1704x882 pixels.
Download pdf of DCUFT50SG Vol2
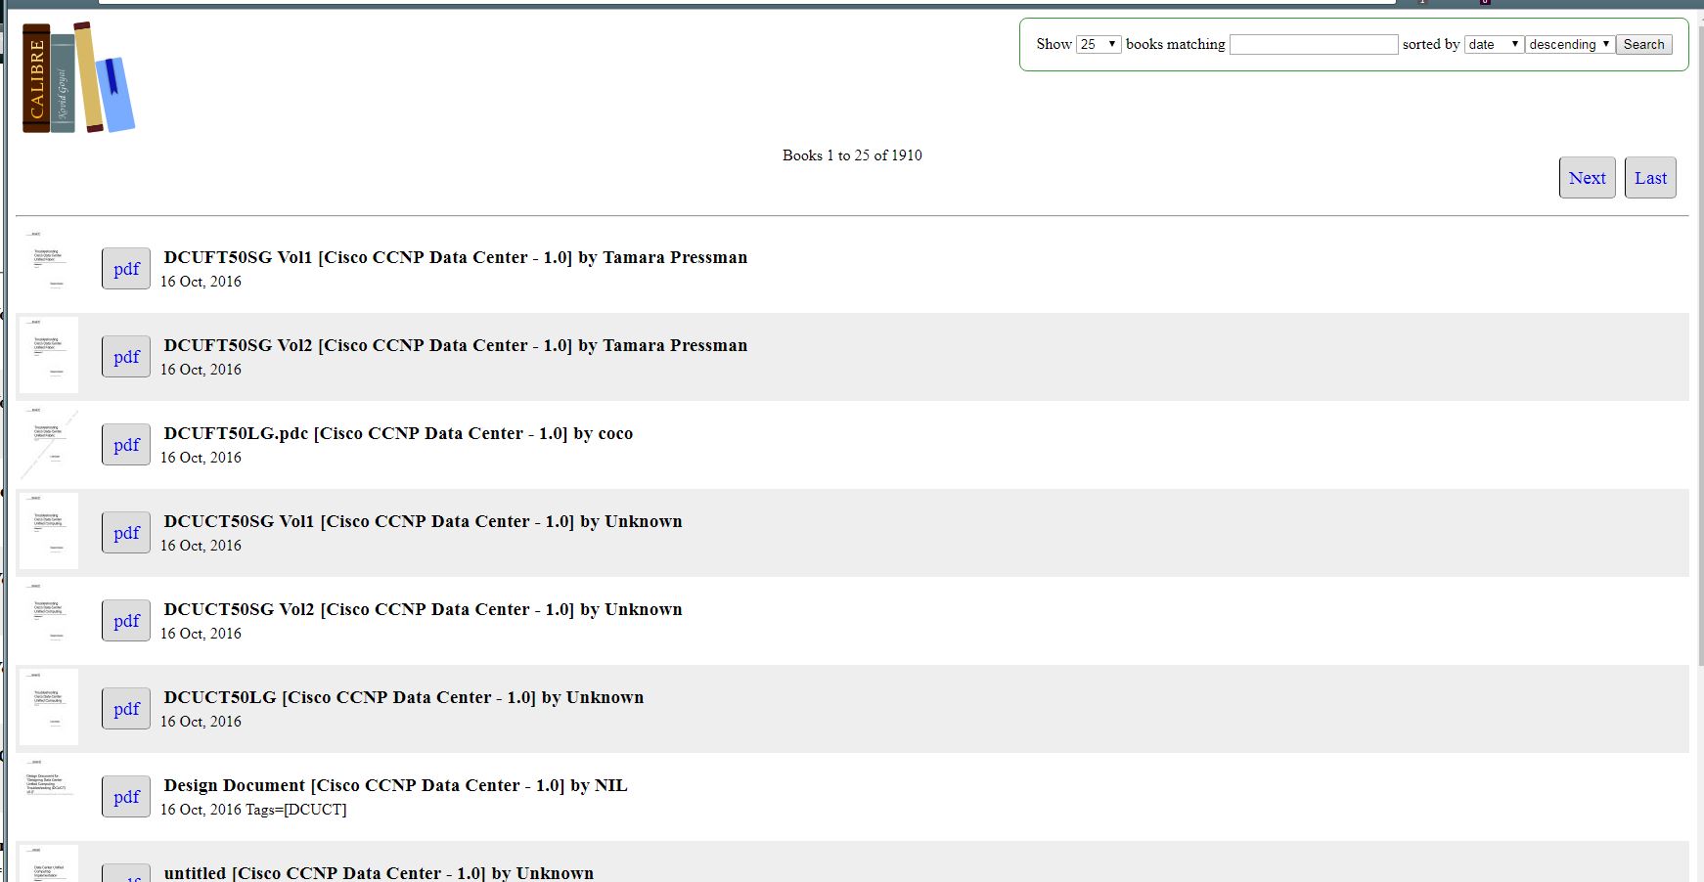pos(126,357)
